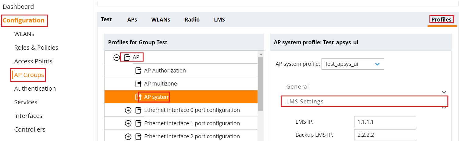
Task: Open the Radio tab
Action: tap(192, 19)
